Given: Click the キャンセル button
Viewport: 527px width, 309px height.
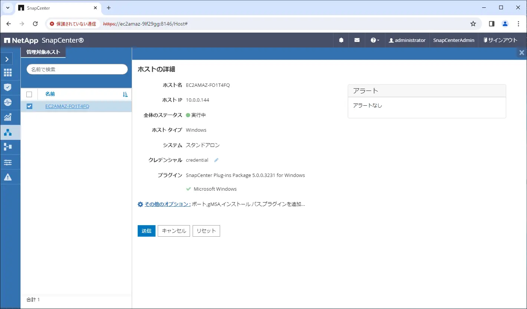Looking at the screenshot, I should point(174,231).
